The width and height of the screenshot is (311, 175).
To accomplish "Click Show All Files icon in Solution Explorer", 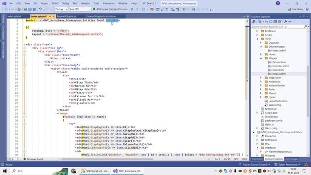I will [x=279, y=21].
